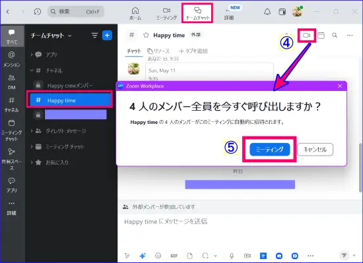The image size is (363, 263).
Task: Open the チームチャット tab
Action: coord(197,13)
